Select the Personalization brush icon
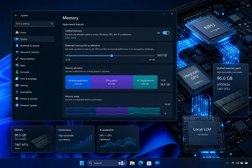Screen dimensions: 252x168 pos(17,59)
